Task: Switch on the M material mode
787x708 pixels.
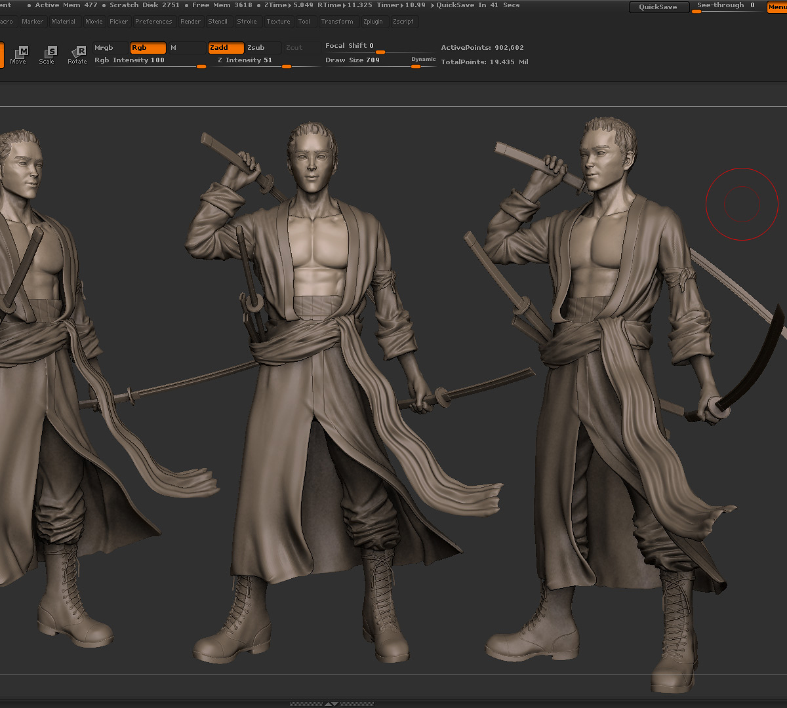Action: (x=187, y=48)
